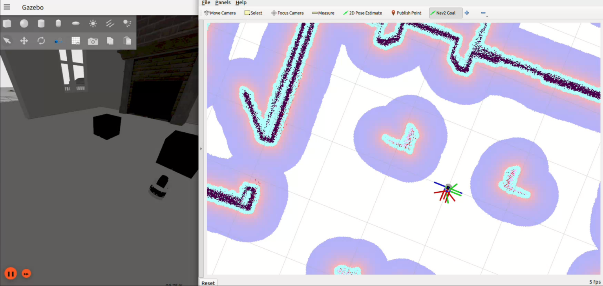This screenshot has width=603, height=286.
Task: Add a spot light to scene
Action: click(x=127, y=24)
